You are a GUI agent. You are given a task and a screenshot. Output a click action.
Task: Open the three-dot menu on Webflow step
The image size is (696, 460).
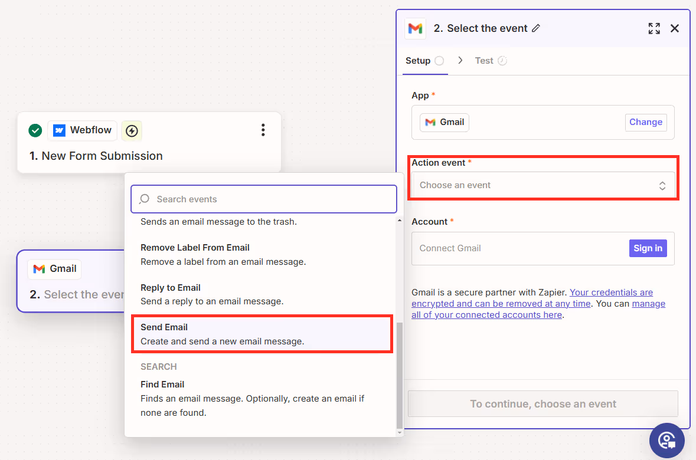point(263,130)
